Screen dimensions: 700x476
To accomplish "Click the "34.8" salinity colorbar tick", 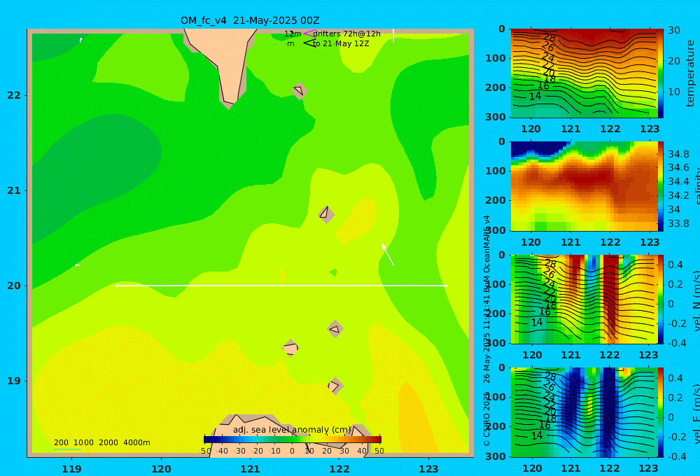I will 678,154.
